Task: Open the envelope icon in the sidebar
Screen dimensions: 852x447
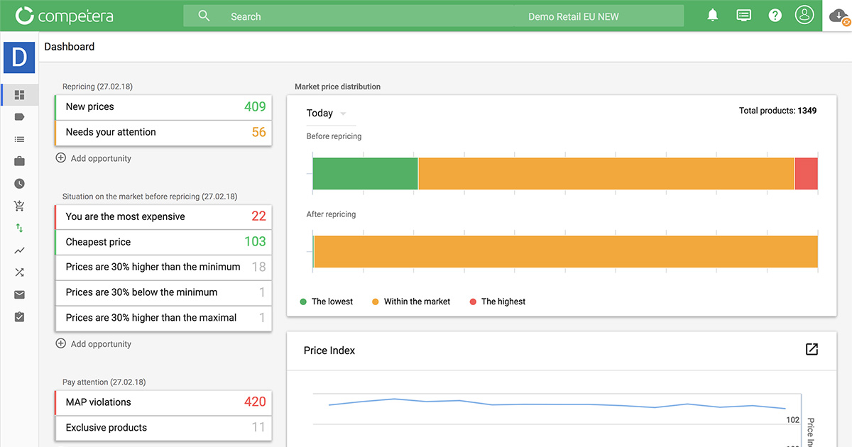Action: [x=19, y=294]
